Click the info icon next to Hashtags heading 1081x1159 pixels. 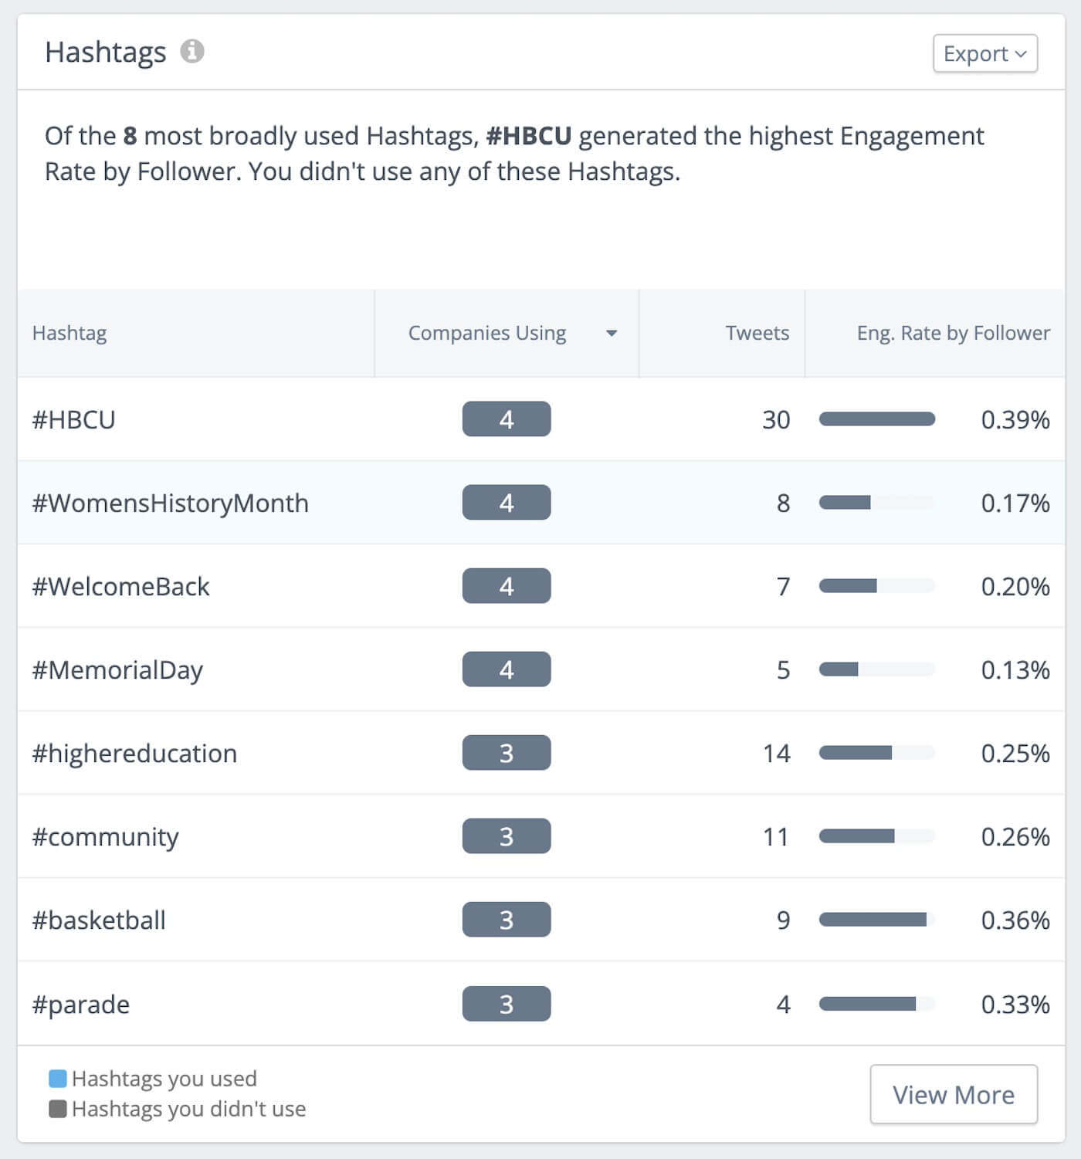191,53
